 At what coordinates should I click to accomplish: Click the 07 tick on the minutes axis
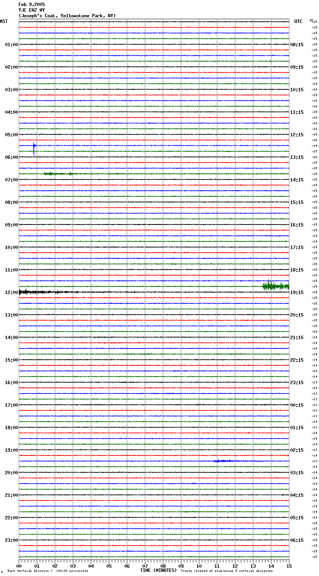145,566
